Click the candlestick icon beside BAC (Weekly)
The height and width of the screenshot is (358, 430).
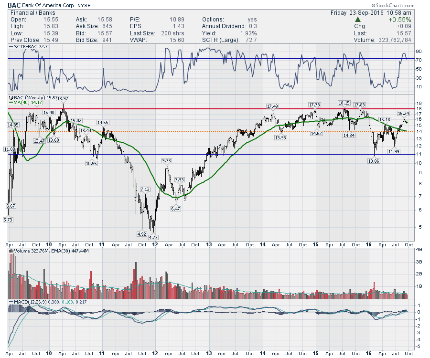(x=11, y=97)
